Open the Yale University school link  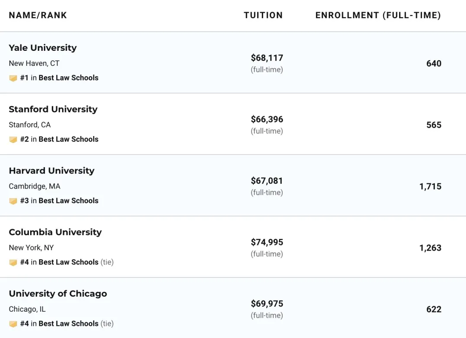click(43, 48)
